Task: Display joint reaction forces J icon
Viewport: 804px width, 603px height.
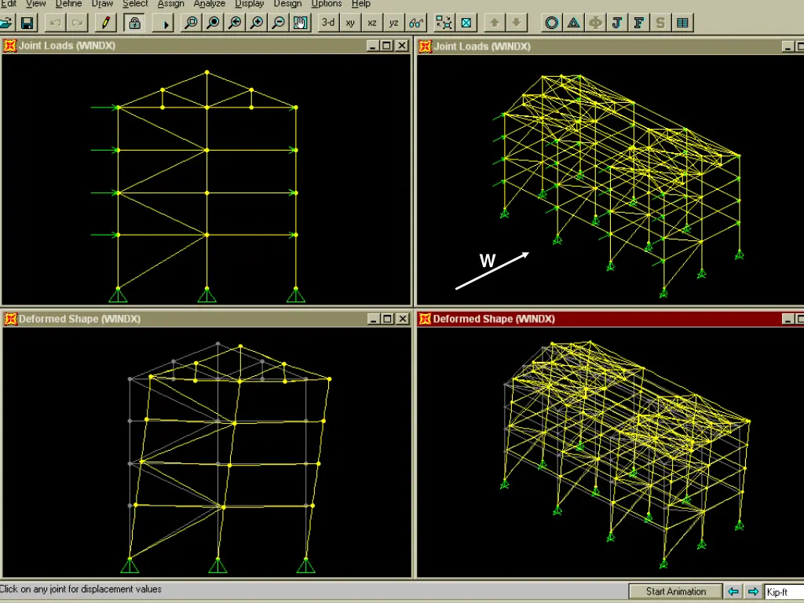Action: click(617, 23)
